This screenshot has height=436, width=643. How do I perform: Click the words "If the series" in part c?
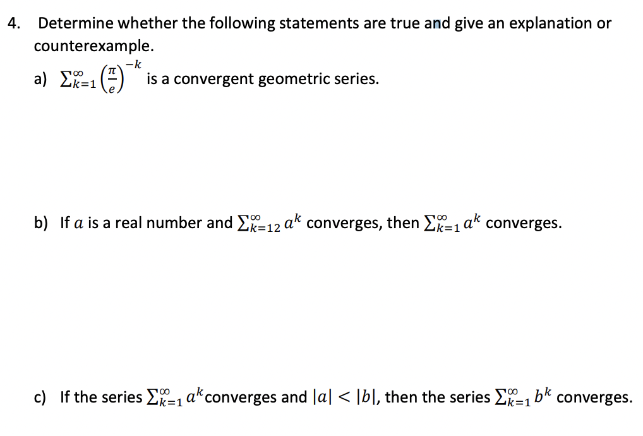click(x=101, y=397)
